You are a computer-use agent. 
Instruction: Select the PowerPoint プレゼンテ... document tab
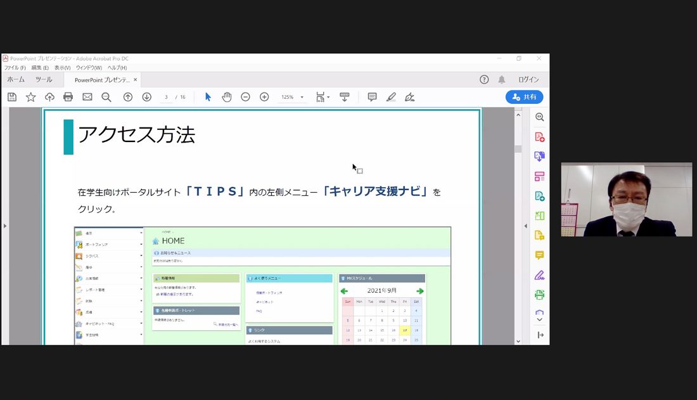pos(102,80)
